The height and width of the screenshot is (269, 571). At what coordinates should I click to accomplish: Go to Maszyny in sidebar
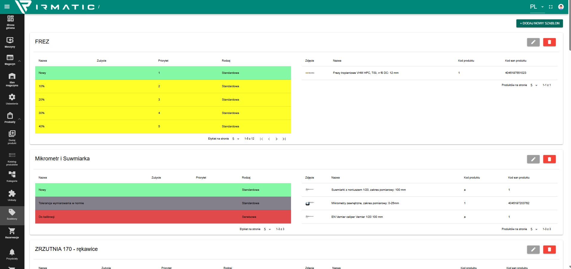(x=10, y=43)
